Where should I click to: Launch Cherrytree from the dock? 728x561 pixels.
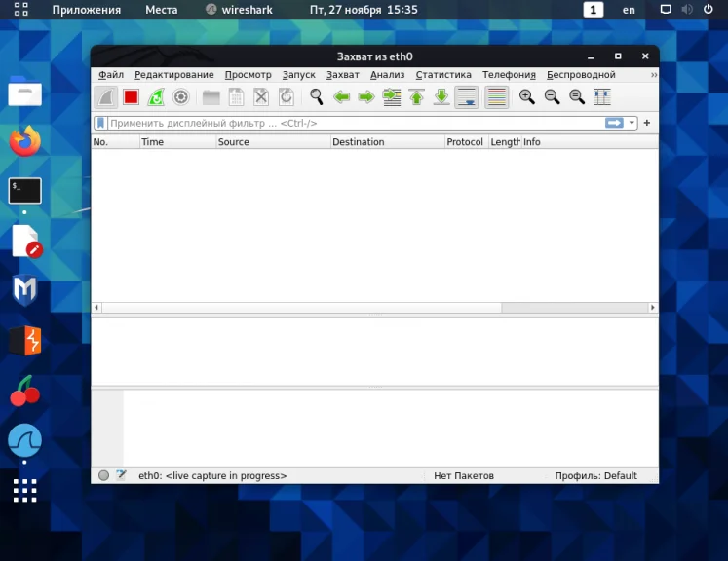tap(25, 391)
